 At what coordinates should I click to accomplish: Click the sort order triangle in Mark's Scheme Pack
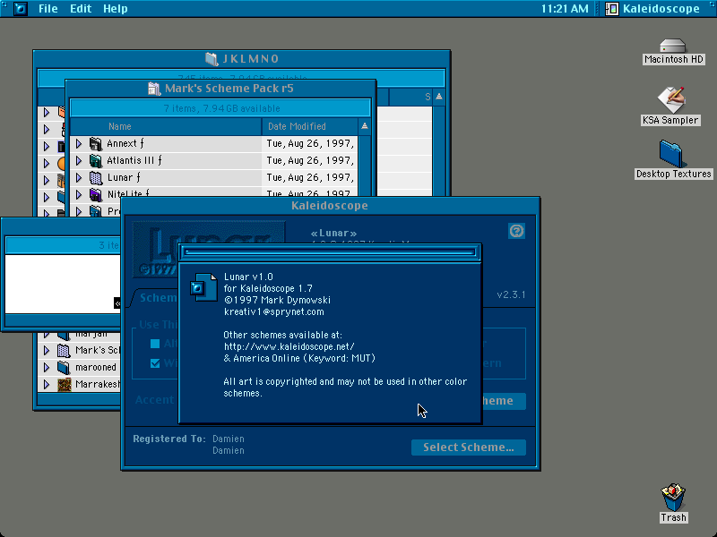point(365,126)
